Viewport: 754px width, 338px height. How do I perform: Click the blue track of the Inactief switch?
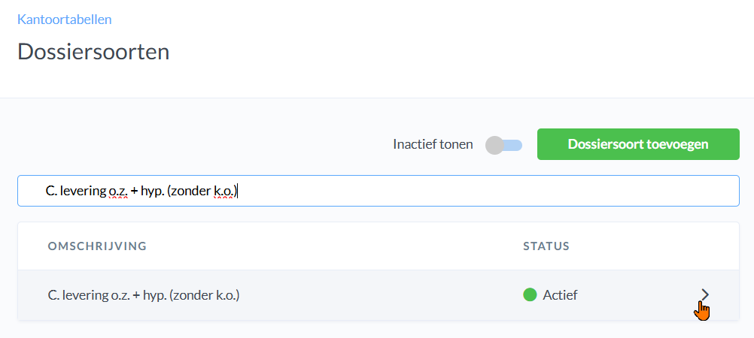(515, 145)
